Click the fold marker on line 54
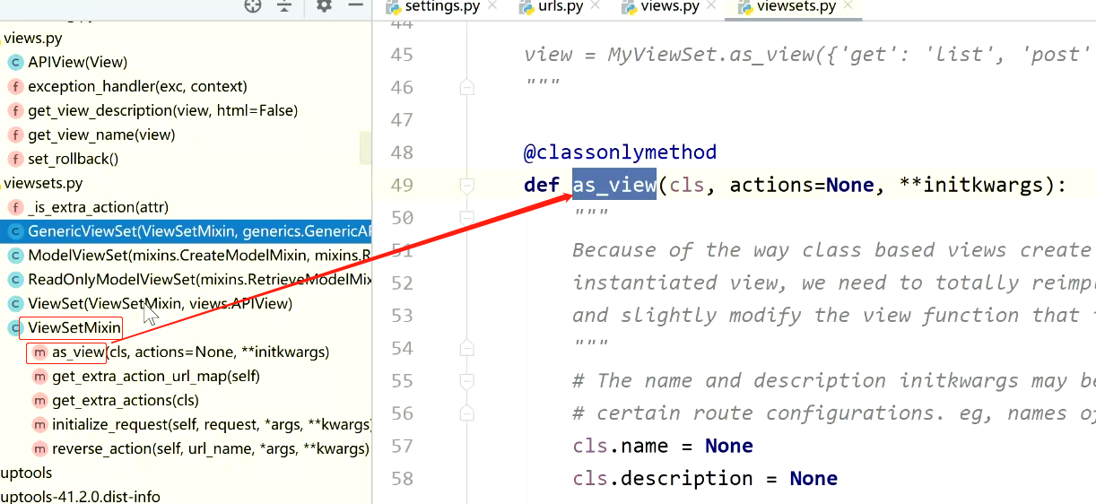The image size is (1096, 504). (x=466, y=348)
